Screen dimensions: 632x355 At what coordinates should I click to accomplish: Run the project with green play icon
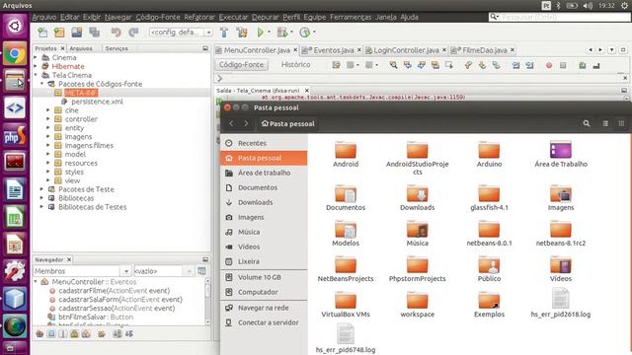(261, 33)
